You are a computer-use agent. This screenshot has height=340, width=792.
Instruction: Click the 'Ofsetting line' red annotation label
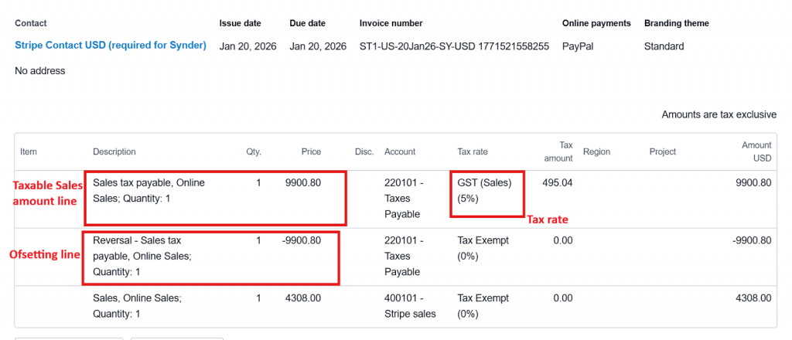[44, 255]
